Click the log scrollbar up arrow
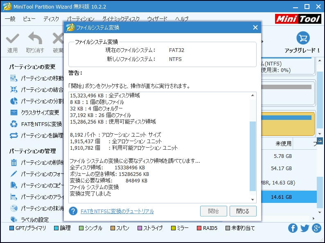Viewport: 325px width, 243px height. (253, 95)
